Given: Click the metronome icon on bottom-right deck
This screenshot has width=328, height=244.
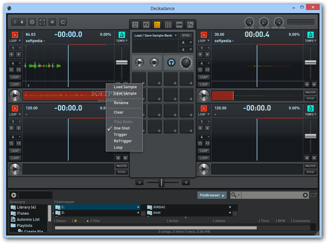Looking at the screenshot, I should click(311, 108).
